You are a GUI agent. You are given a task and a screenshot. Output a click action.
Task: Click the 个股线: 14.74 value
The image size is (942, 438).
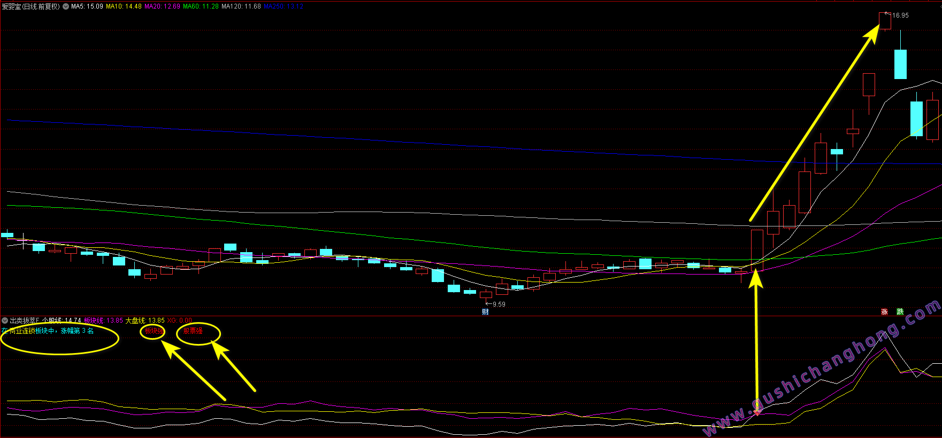(x=62, y=320)
